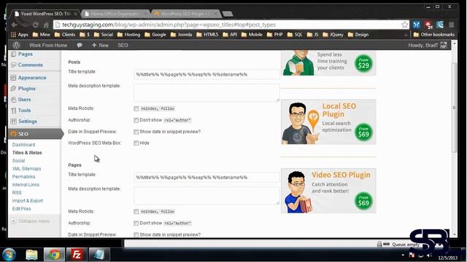467x262 pixels.
Task: Click the browser forward arrow
Action: click(25, 25)
